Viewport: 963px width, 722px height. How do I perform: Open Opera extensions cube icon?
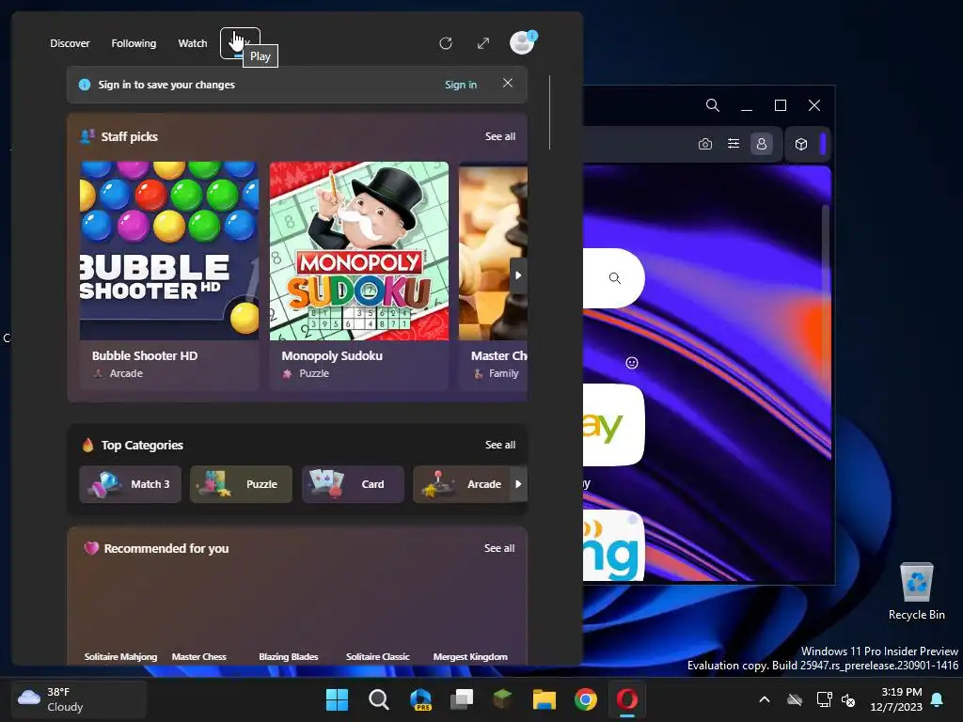801,144
